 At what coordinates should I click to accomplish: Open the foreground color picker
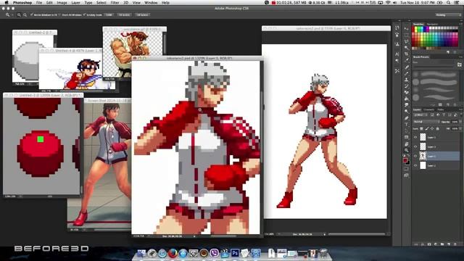[405, 160]
